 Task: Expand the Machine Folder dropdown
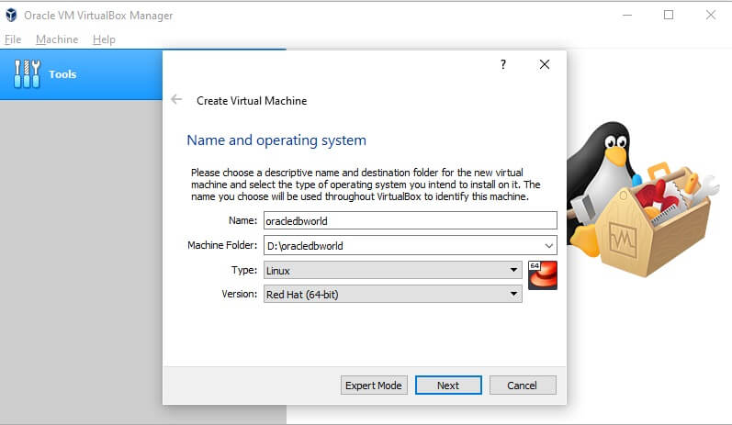549,245
